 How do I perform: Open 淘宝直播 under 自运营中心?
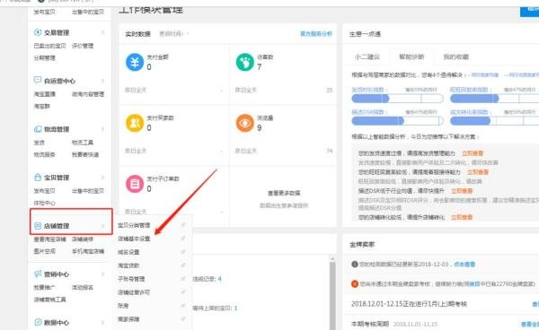[44, 94]
